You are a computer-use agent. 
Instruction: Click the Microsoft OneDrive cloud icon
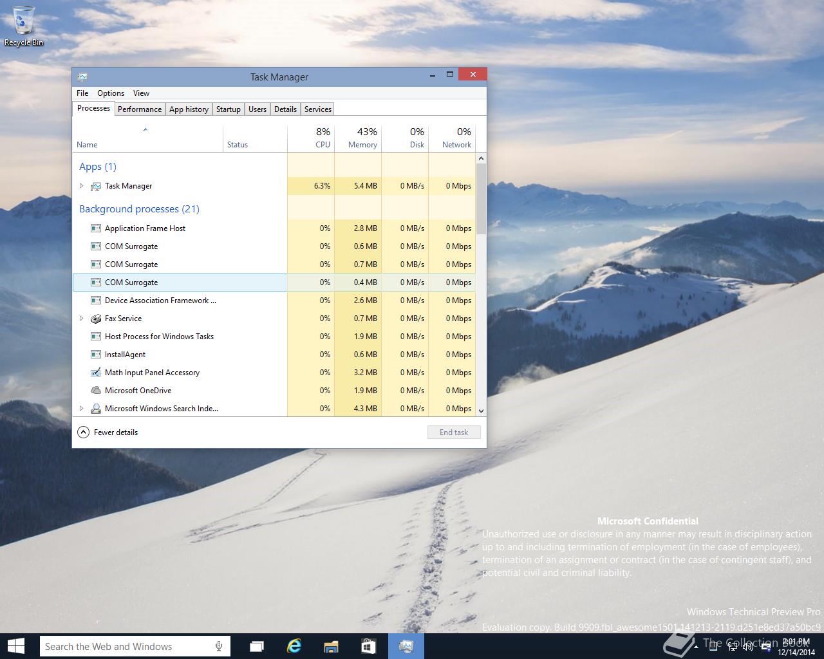tap(96, 391)
